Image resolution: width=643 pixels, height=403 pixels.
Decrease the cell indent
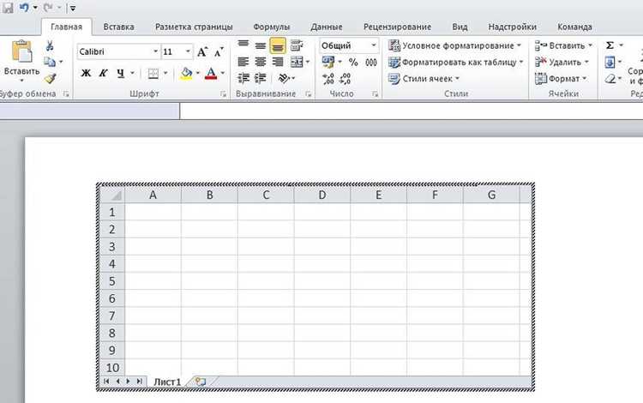[x=243, y=78]
